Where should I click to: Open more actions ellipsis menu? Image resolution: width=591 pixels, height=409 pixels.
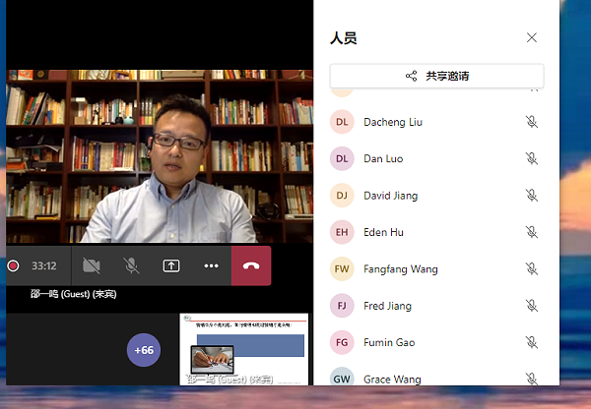point(211,265)
